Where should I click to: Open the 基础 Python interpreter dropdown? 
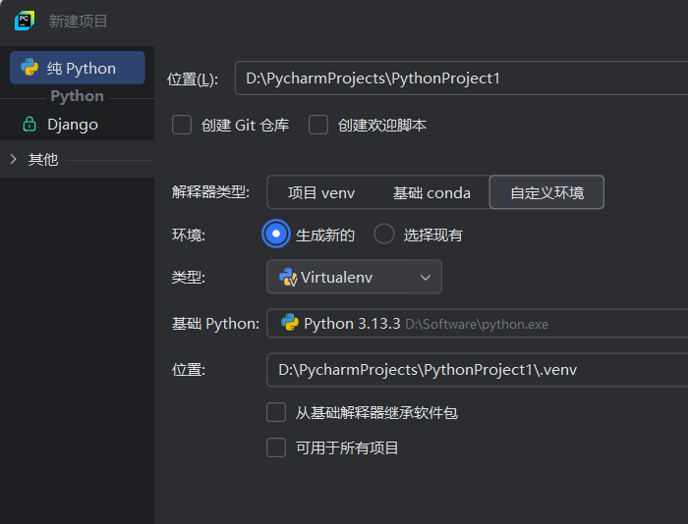(x=478, y=324)
